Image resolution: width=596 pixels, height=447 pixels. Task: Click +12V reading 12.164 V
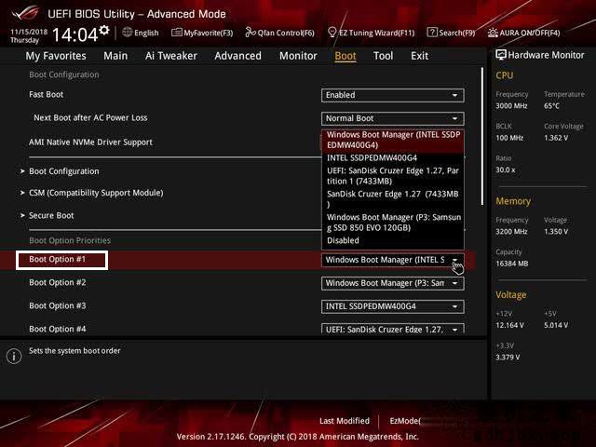(x=509, y=325)
